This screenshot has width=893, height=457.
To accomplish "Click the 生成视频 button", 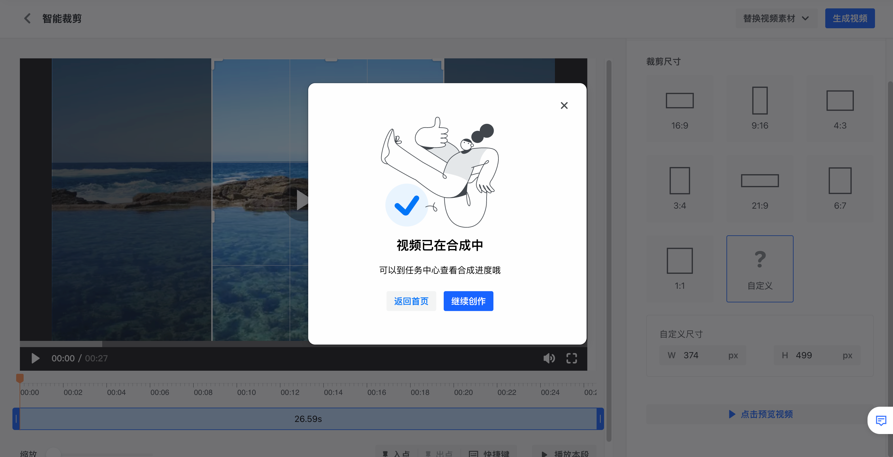I will [850, 18].
